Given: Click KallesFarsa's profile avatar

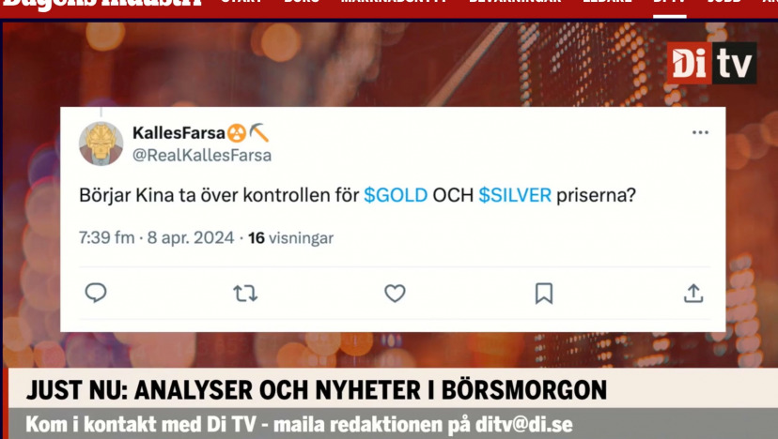Looking at the screenshot, I should pyautogui.click(x=101, y=144).
